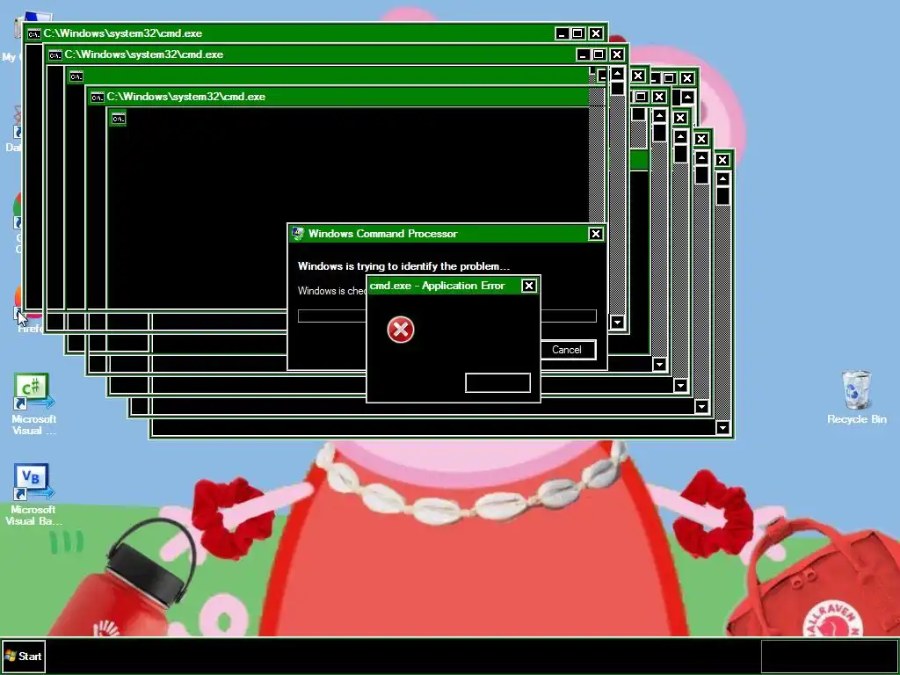Maximize the second cmd.exe window
Viewport: 900px width, 675px height.
click(x=599, y=54)
